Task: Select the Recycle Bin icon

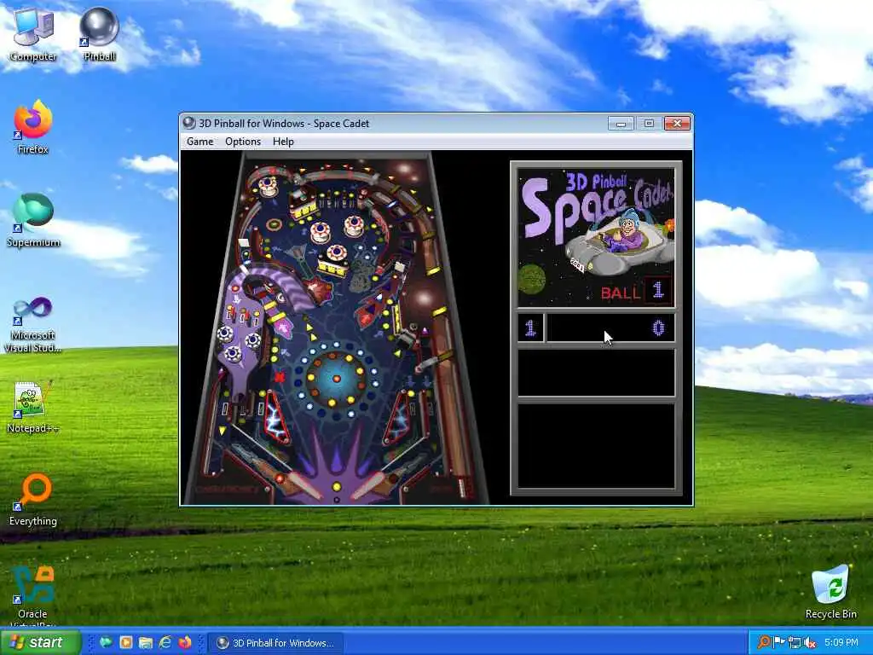Action: pyautogui.click(x=830, y=592)
